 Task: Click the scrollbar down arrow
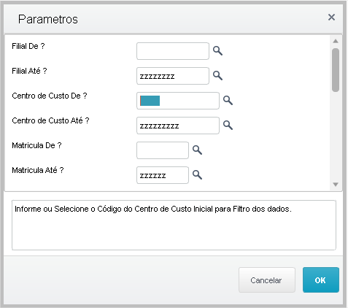(x=336, y=185)
